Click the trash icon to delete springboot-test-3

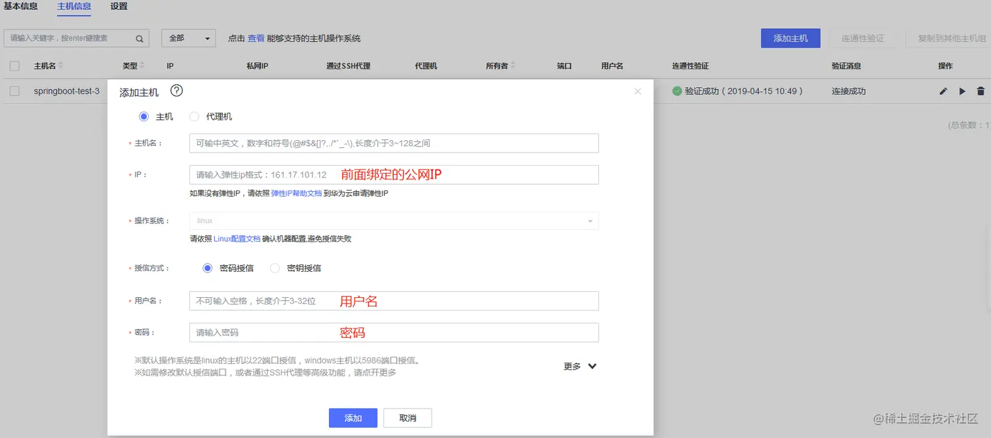coord(981,91)
